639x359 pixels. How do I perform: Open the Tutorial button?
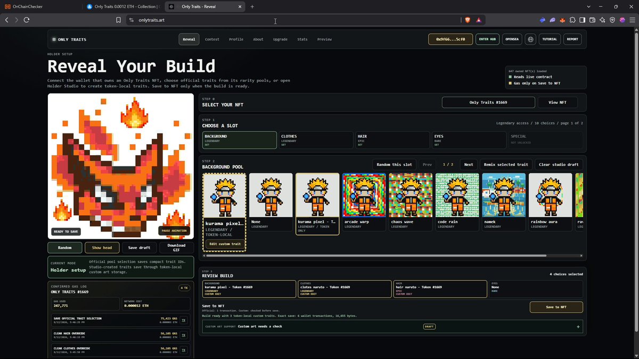point(550,39)
